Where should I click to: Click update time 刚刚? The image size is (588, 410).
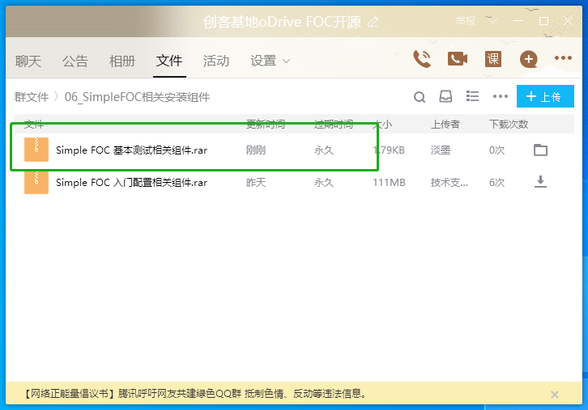[x=256, y=150]
